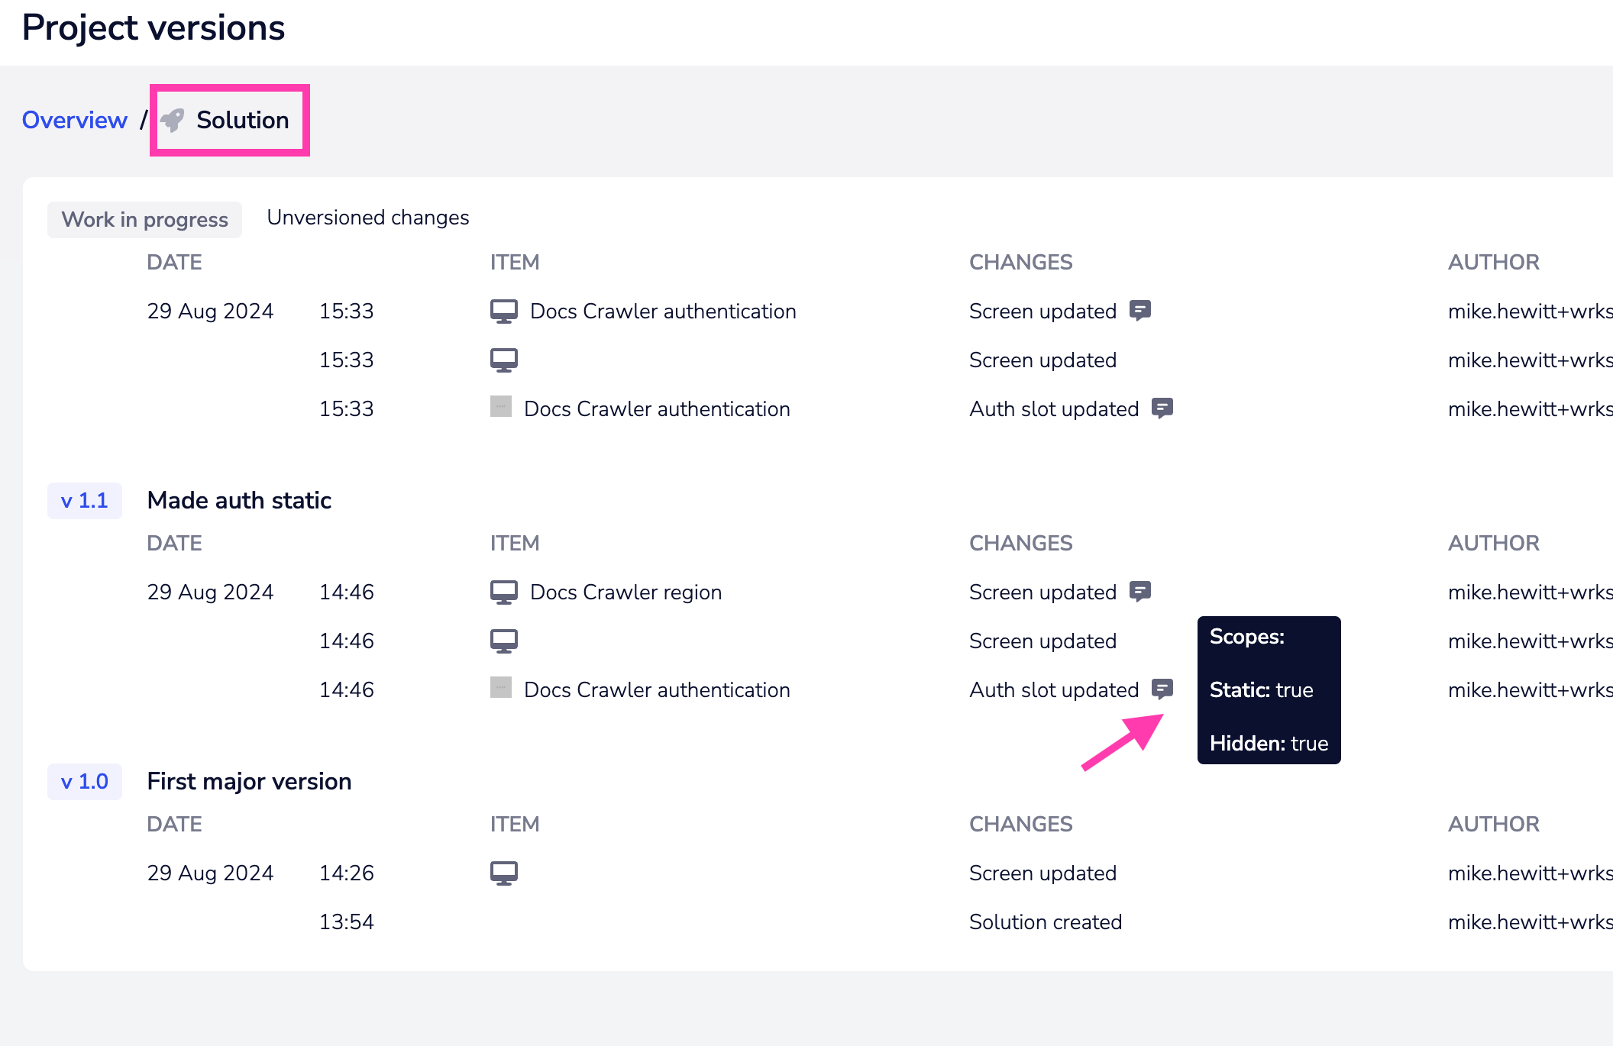
Task: Open the comment icon beside Auth slot updated at 15:33
Action: point(1162,407)
